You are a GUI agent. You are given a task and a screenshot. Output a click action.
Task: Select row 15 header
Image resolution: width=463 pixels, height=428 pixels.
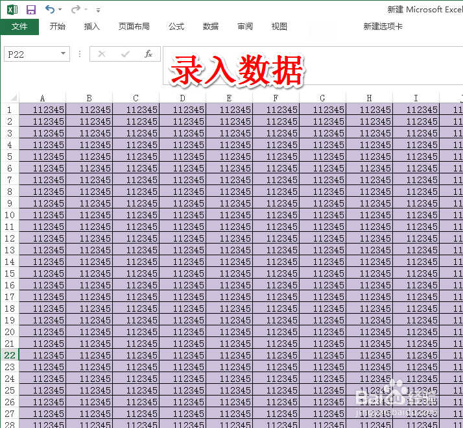coord(10,273)
